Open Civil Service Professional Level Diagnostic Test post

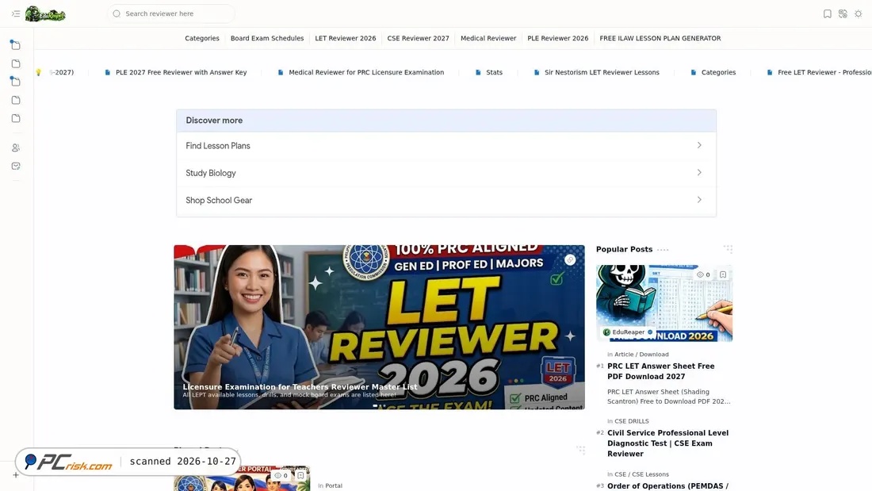[668, 443]
